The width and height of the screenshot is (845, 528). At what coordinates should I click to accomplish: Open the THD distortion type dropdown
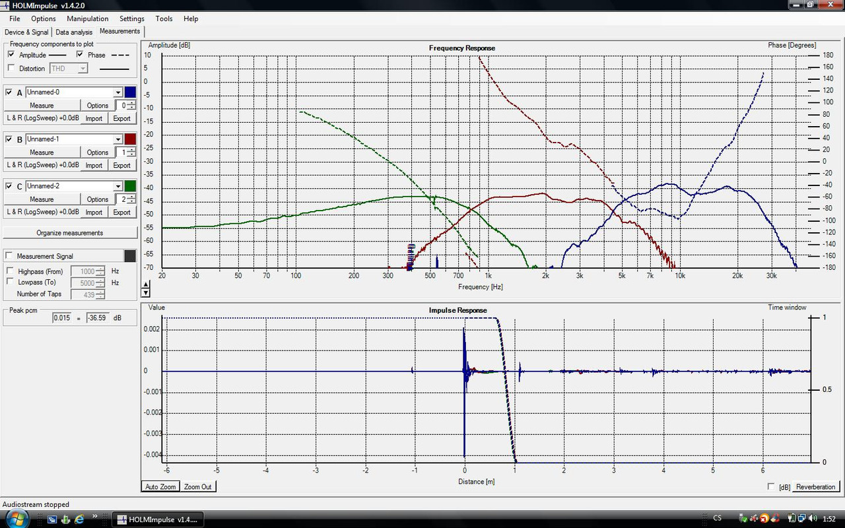[x=83, y=68]
